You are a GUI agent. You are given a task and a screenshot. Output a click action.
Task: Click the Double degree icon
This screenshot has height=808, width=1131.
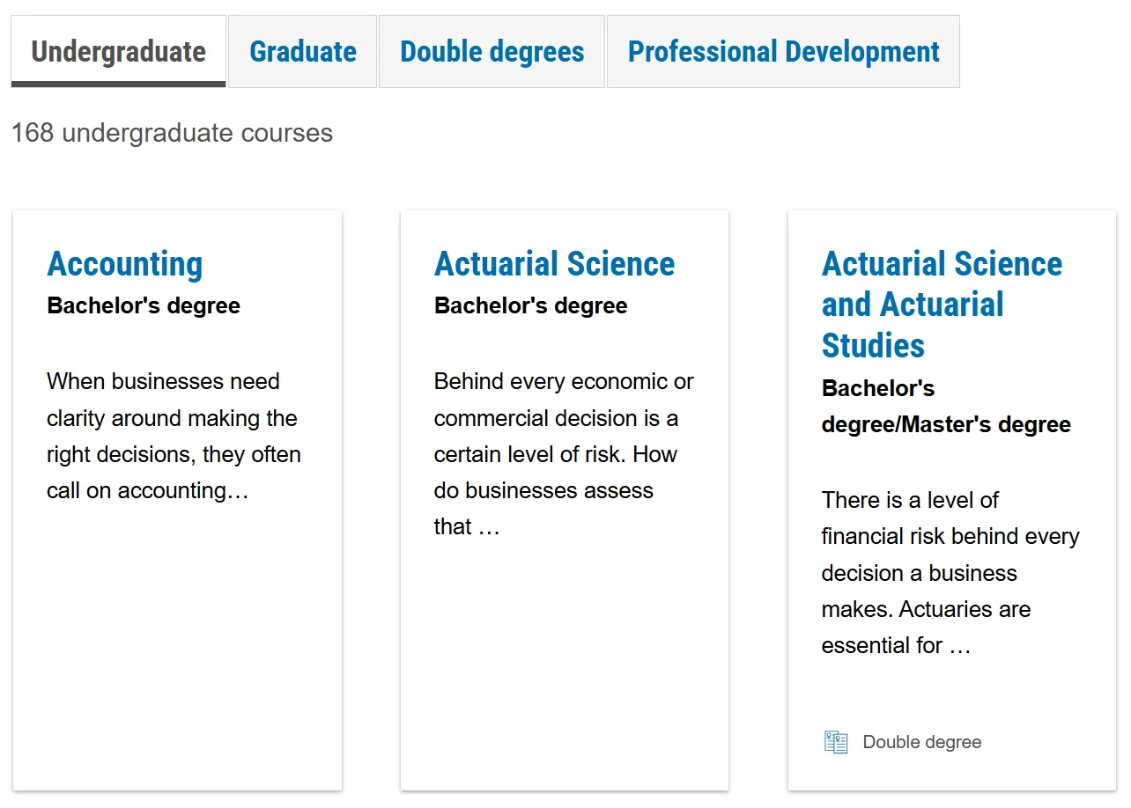coord(835,742)
